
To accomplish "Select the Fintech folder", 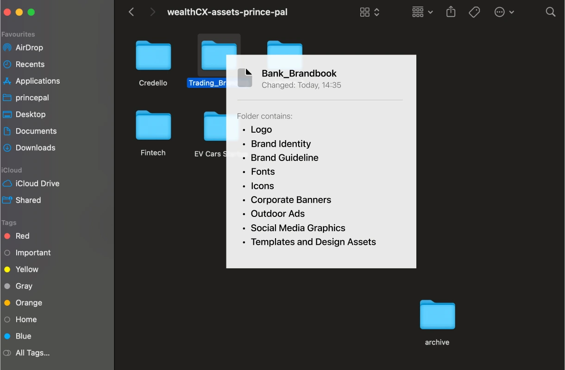I will pyautogui.click(x=153, y=125).
